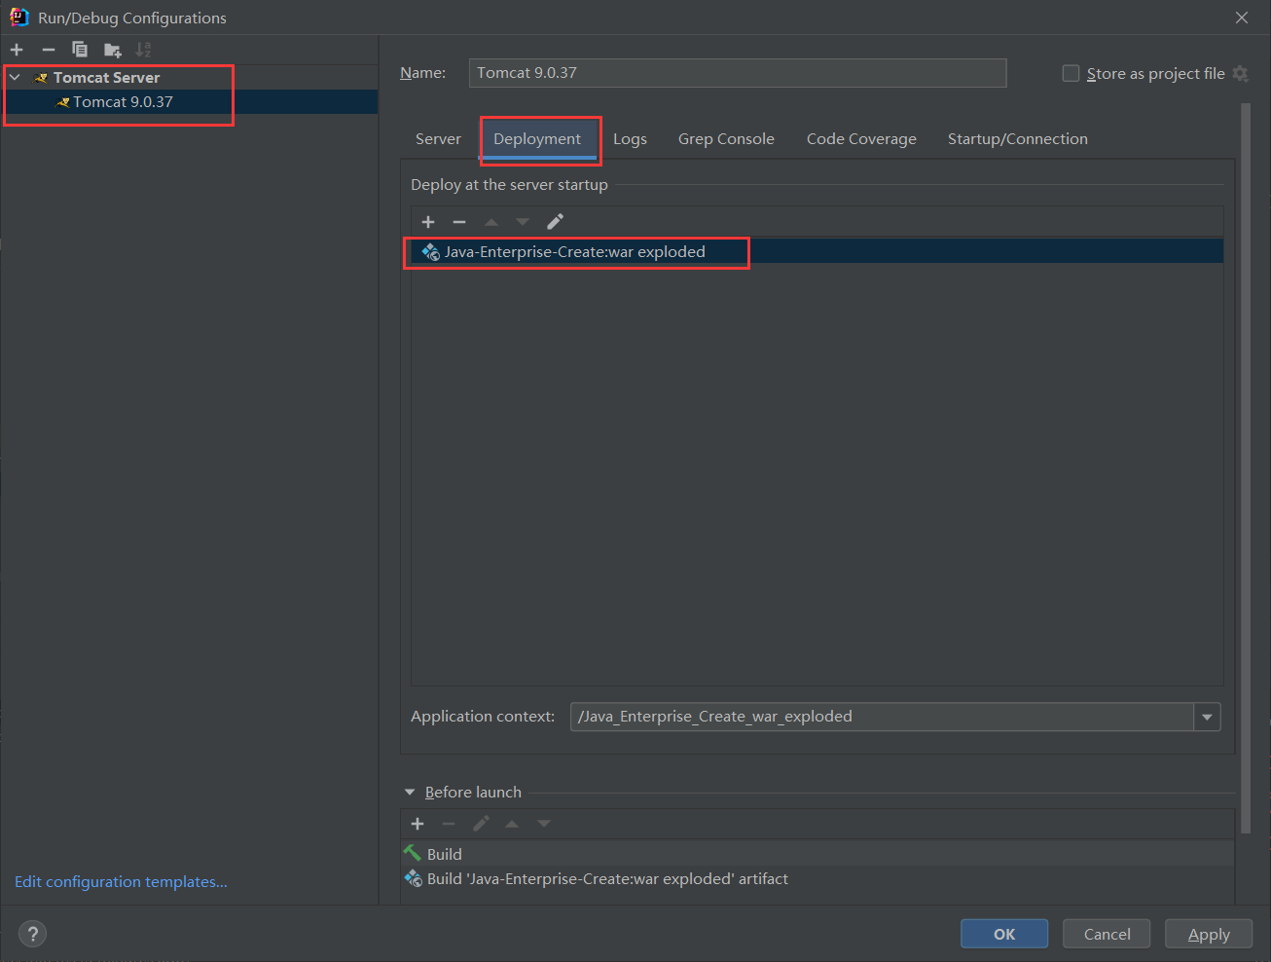Click the vertical scrollbar on the right panel
Viewport: 1271px width, 962px height.
[x=1246, y=467]
